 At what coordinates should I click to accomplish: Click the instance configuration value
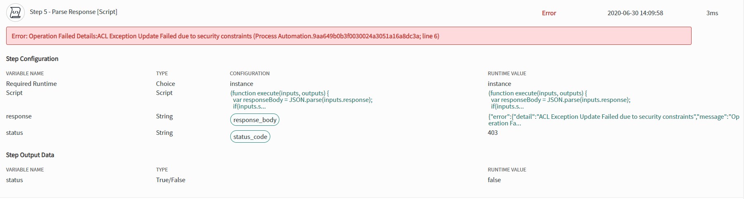click(x=241, y=84)
